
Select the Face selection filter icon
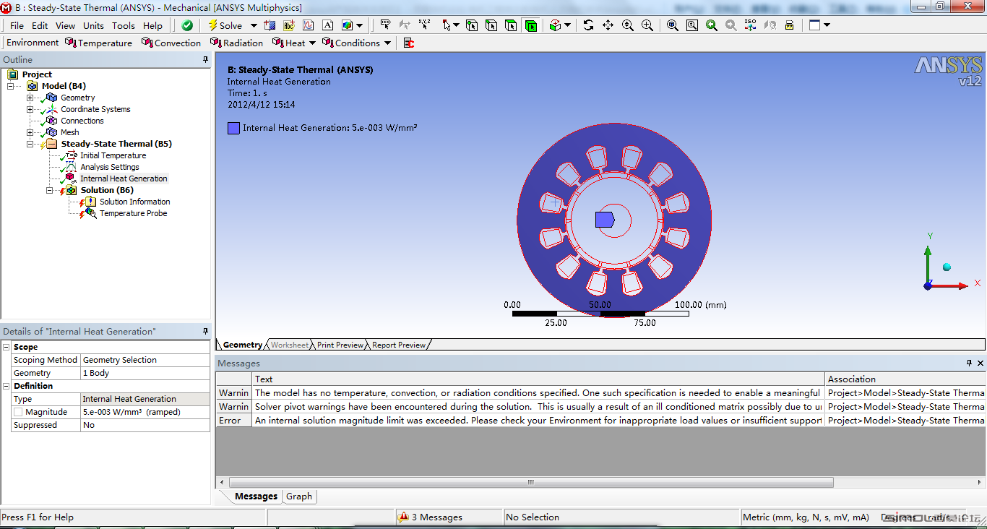pyautogui.click(x=511, y=25)
